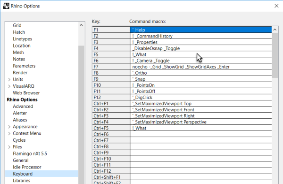Click the options tree scrollbar thumb
This screenshot has height=184, width=283.
81,115
